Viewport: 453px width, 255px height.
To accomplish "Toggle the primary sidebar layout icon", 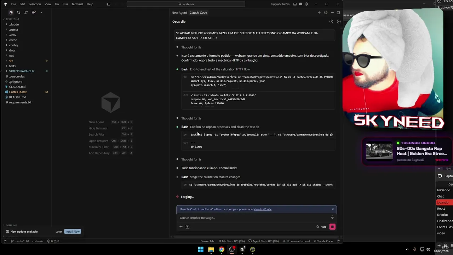I will pos(108,4).
